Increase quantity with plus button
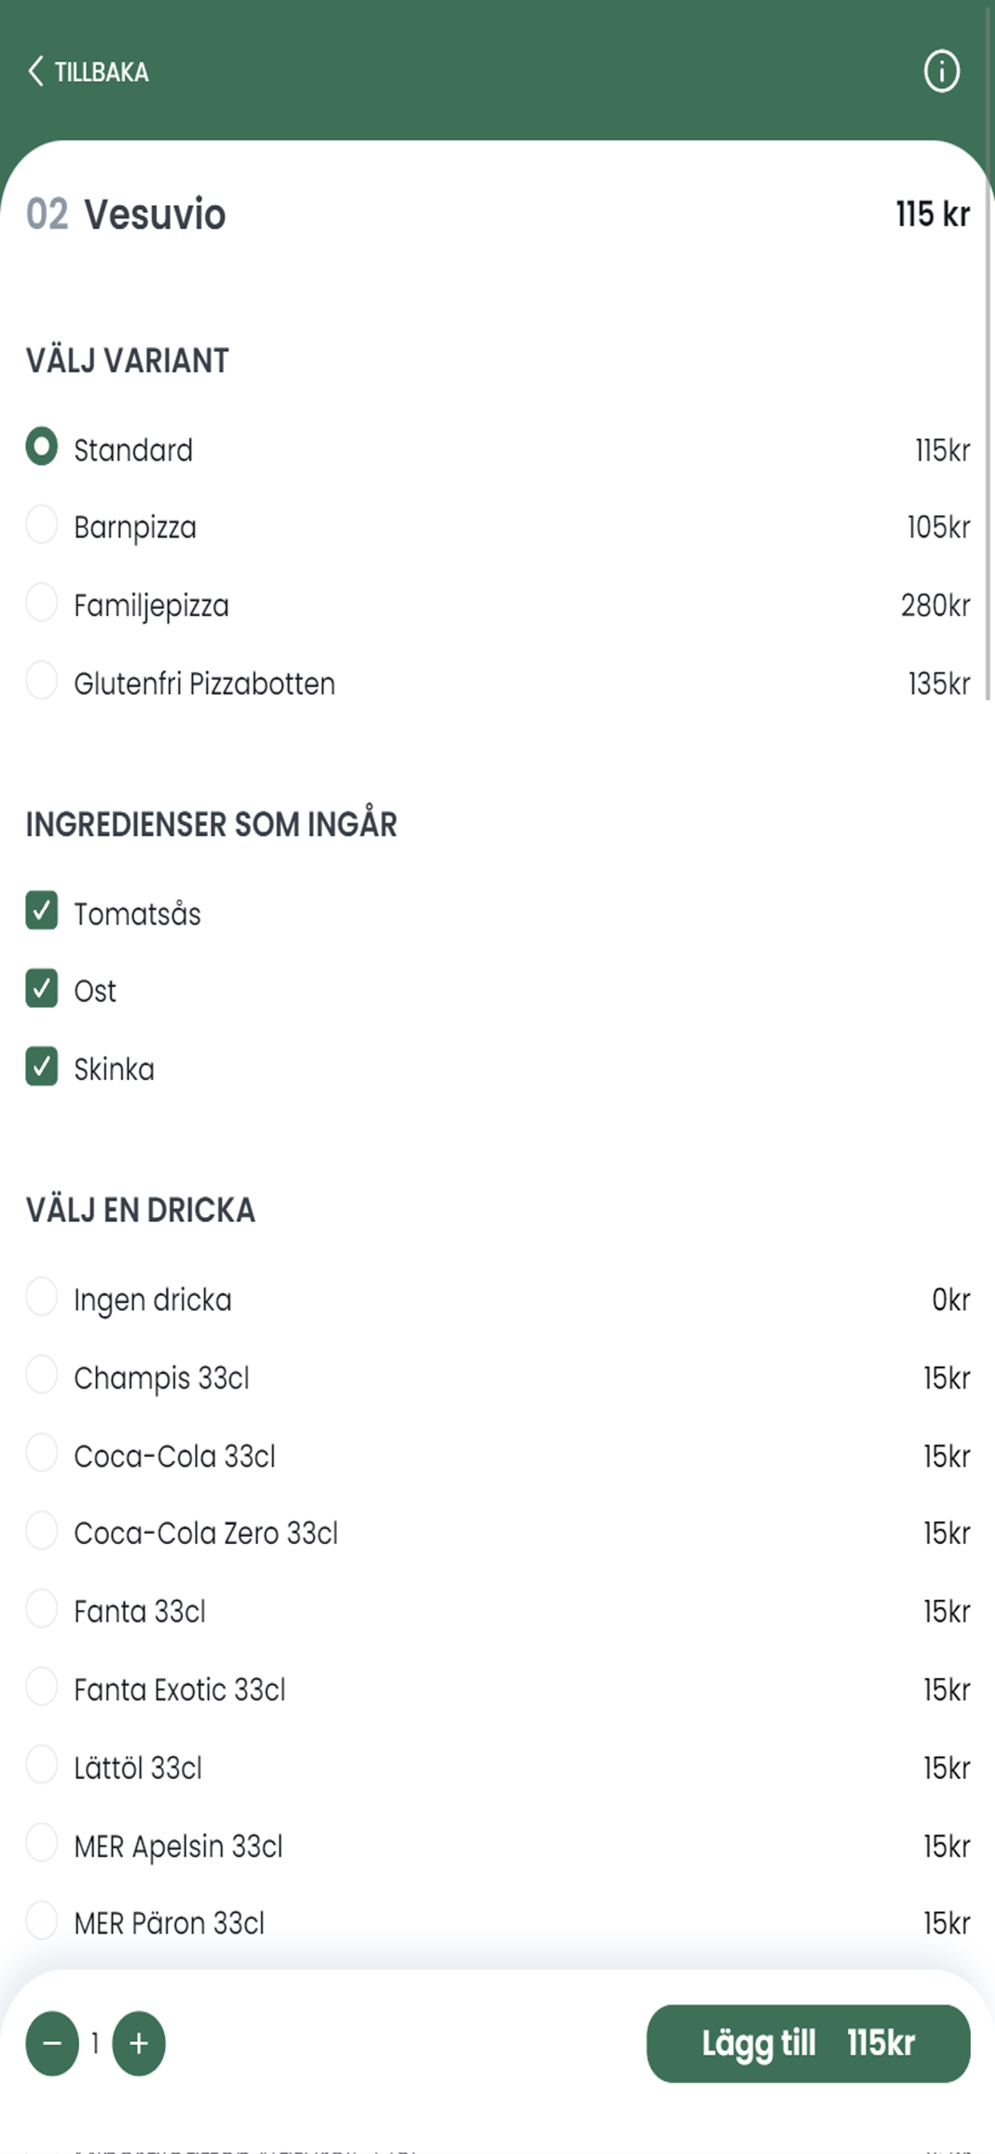This screenshot has height=2154, width=995. tap(139, 2043)
